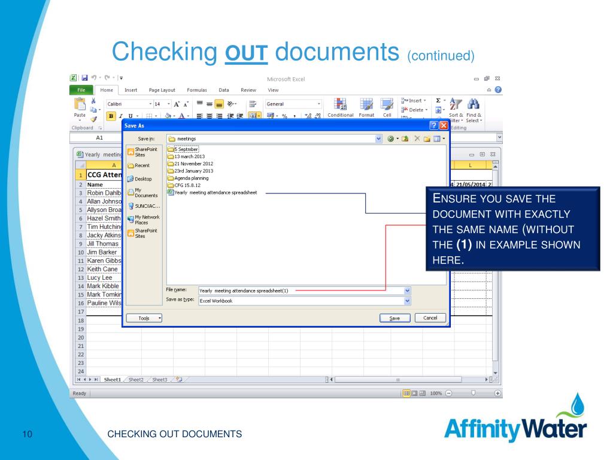Image resolution: width=613 pixels, height=460 pixels.
Task: Switch to Page Layout view in status bar
Action: point(414,393)
